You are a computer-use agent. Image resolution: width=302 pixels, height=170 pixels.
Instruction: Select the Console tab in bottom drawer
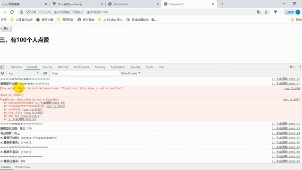click(6, 167)
